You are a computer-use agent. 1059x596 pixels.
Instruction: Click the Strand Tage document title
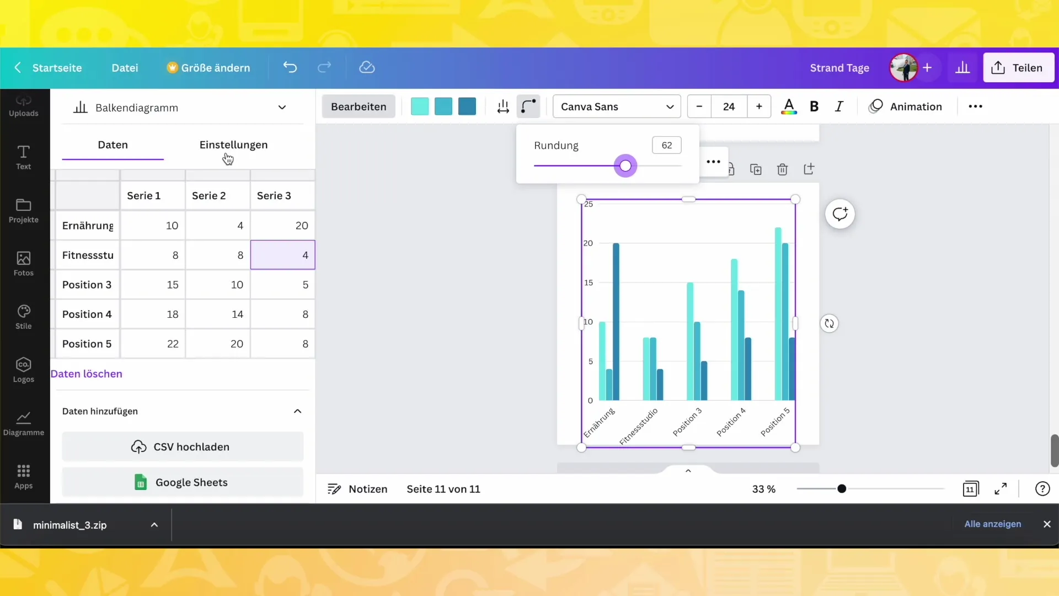point(839,68)
